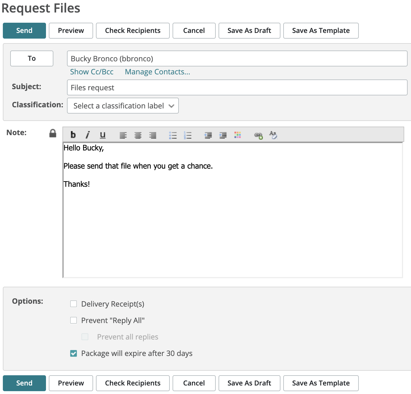
Task: Click the remove formatting eraser icon
Action: coord(273,135)
